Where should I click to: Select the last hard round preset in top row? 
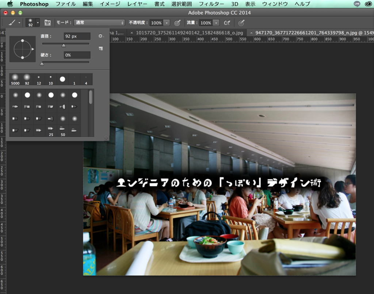tap(75, 95)
